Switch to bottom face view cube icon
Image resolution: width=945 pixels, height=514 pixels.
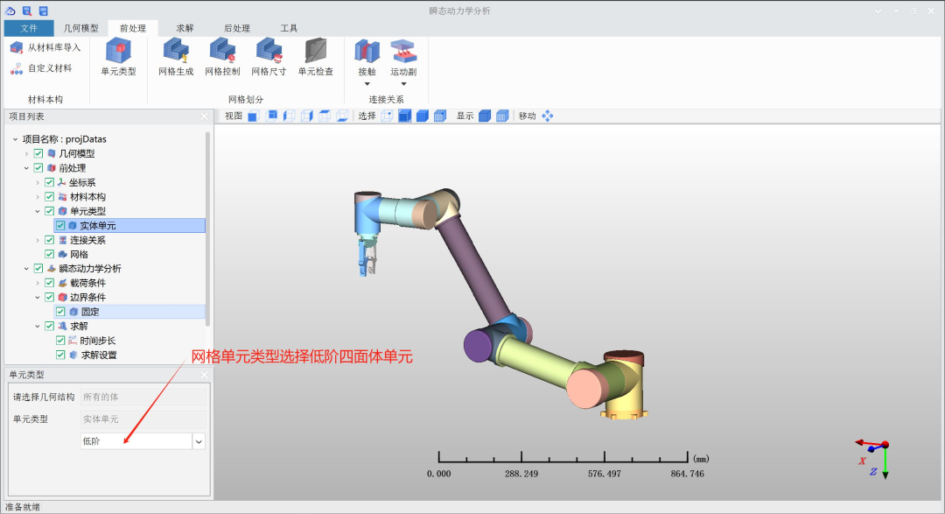pos(342,116)
